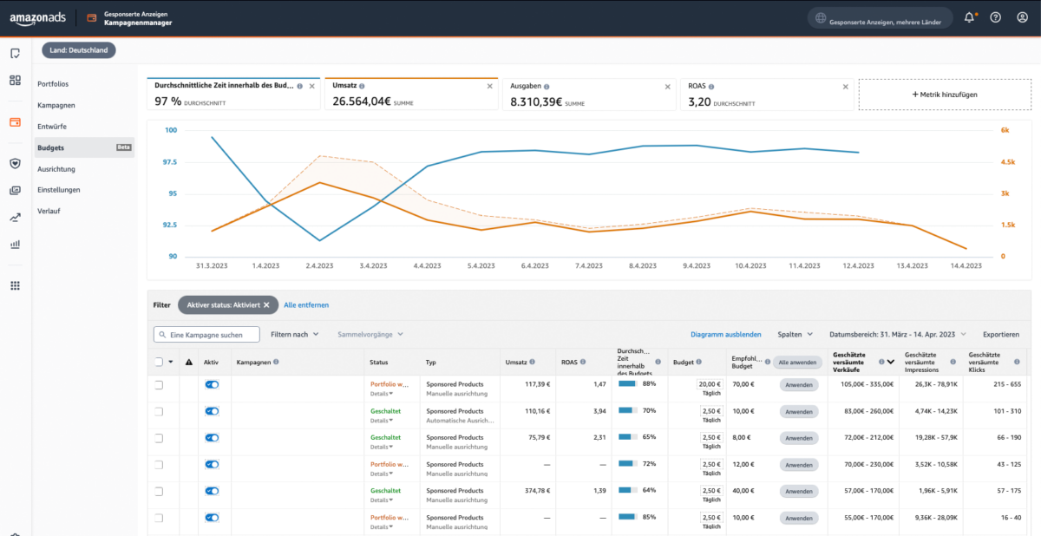Toggle Aktiv switch for the 110,16 € campaign
The width and height of the screenshot is (1041, 536).
212,411
